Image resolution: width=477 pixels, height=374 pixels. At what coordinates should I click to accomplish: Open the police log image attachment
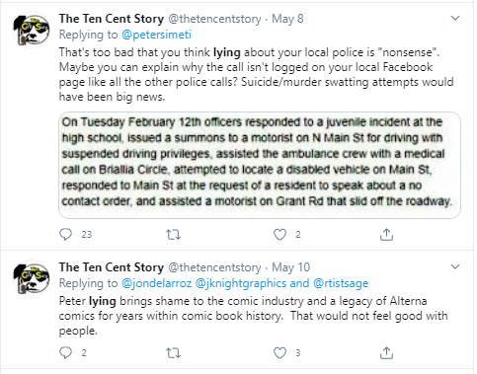tap(260, 165)
